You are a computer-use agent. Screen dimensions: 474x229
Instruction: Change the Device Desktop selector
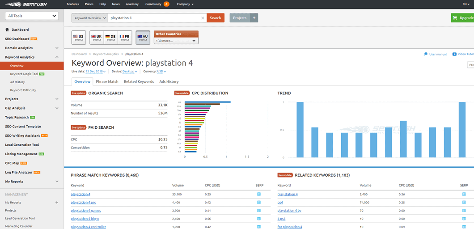(130, 72)
